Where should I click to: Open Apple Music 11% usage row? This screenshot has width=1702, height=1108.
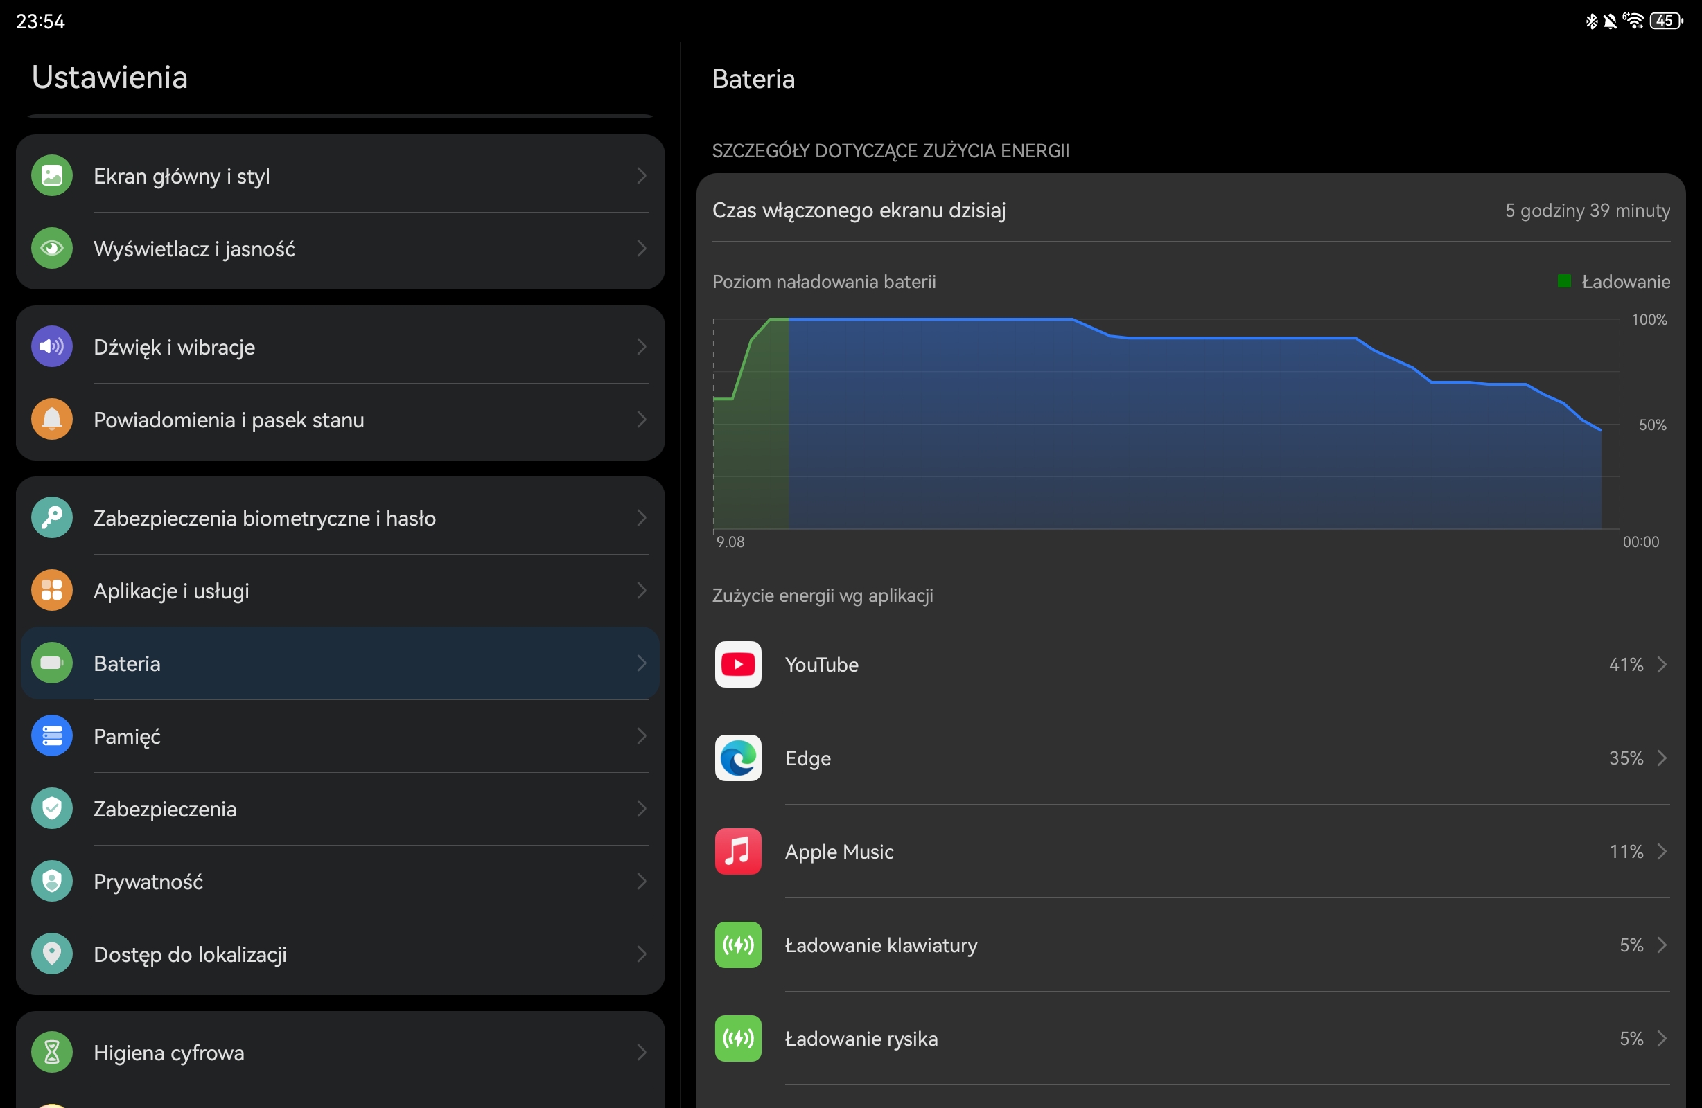1191,851
